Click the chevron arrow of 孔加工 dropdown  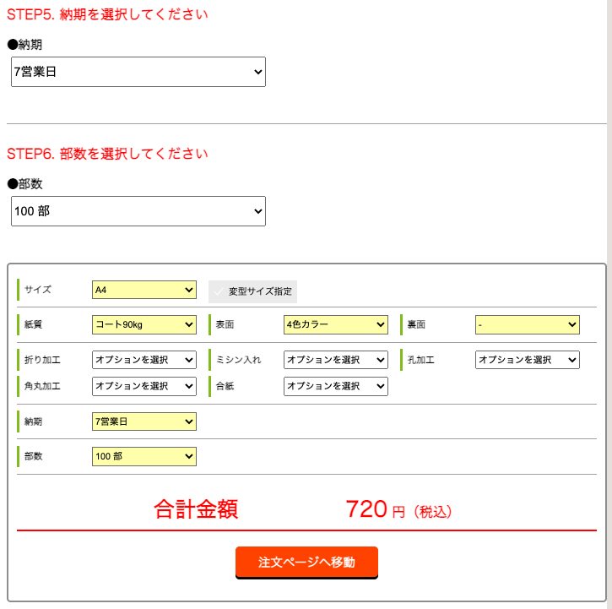[571, 360]
